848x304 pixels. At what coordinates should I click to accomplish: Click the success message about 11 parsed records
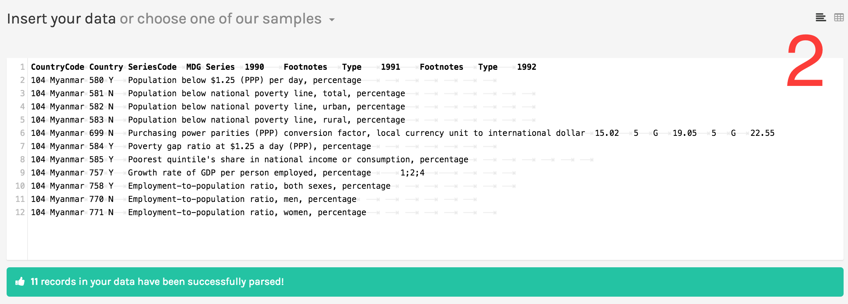click(x=157, y=282)
